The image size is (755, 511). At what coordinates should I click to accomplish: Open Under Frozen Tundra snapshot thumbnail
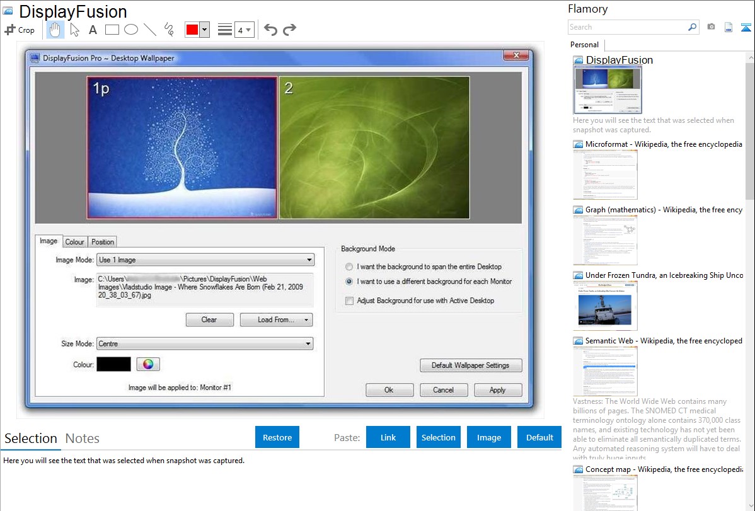click(605, 306)
